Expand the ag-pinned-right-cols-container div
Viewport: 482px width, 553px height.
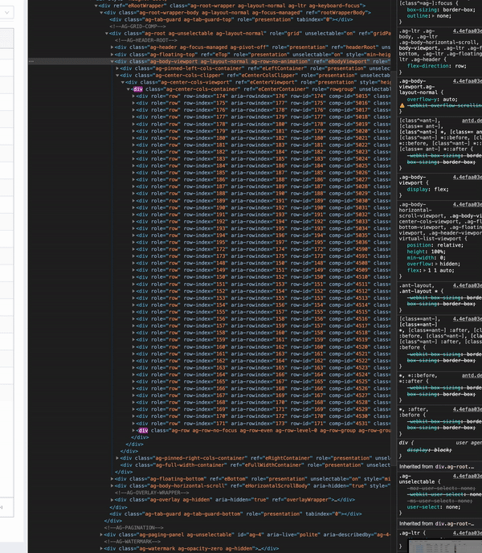[x=117, y=458]
